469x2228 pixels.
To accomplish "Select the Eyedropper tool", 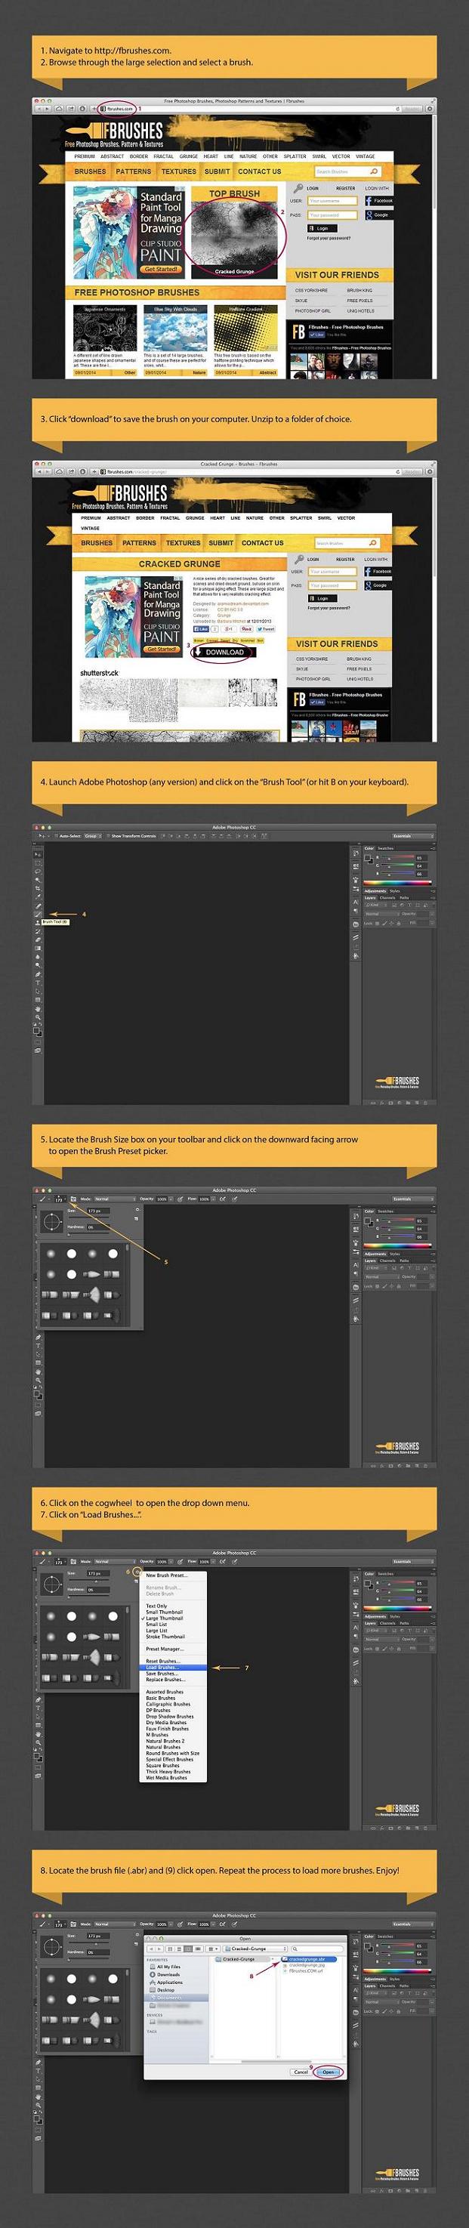I will coord(38,897).
